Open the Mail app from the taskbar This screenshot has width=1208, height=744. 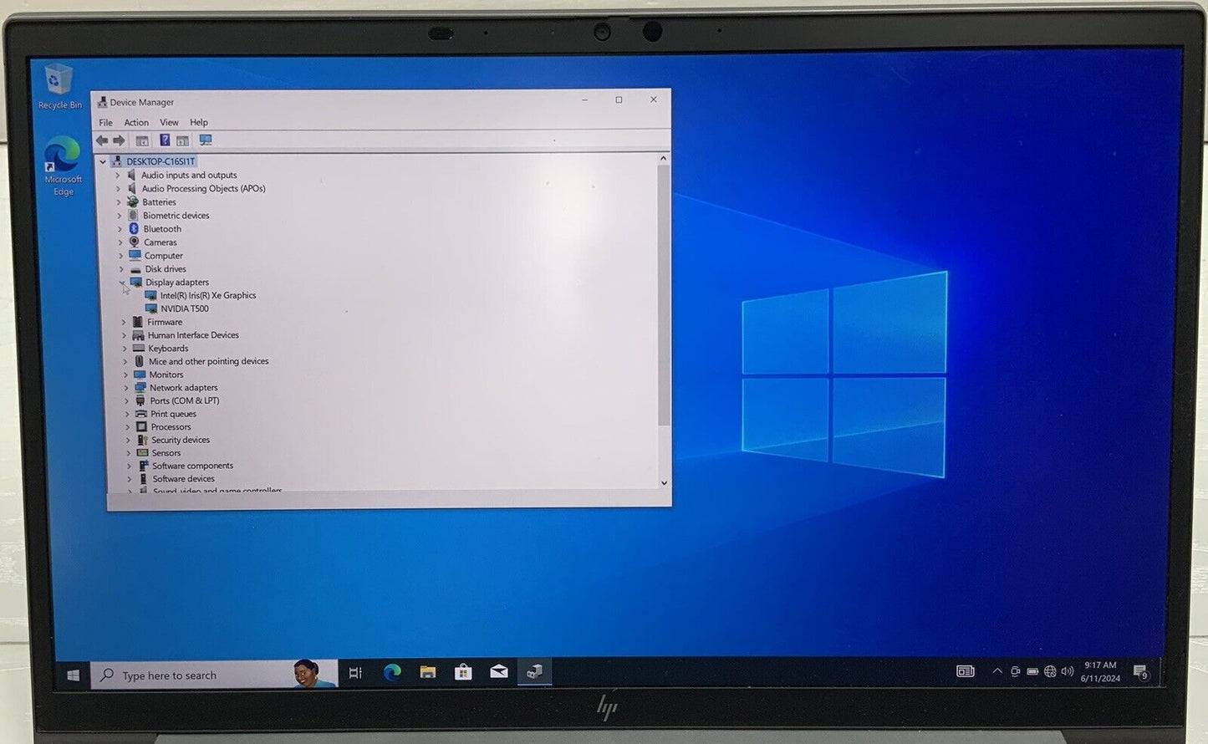[499, 672]
